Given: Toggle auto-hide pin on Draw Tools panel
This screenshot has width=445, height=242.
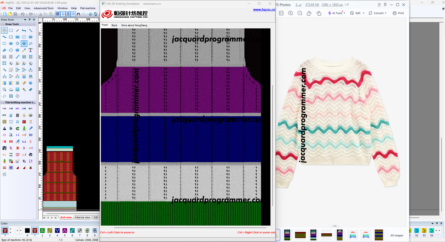Looking at the screenshot, I should (29, 20).
